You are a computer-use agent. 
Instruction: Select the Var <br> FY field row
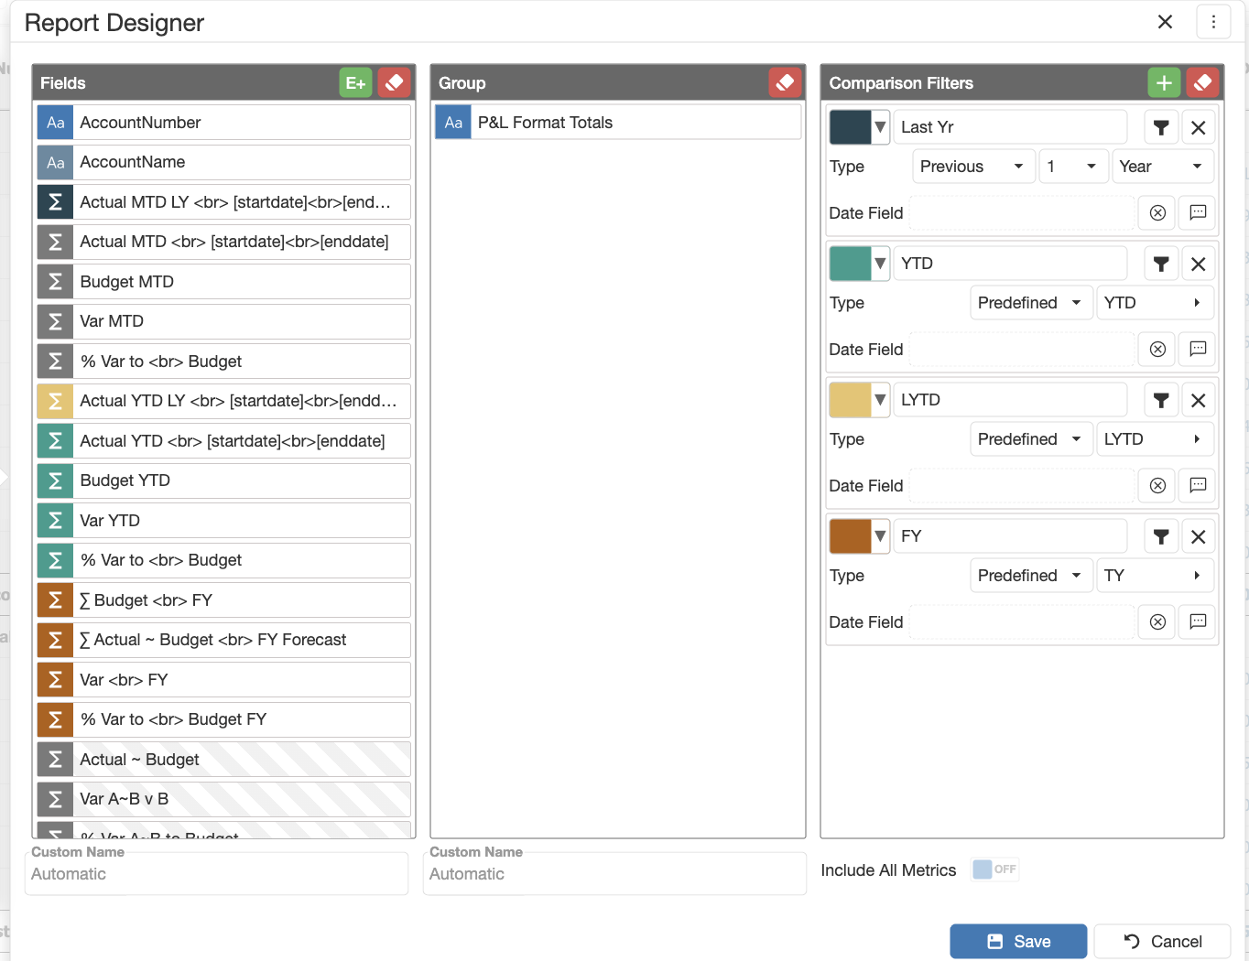click(x=224, y=680)
